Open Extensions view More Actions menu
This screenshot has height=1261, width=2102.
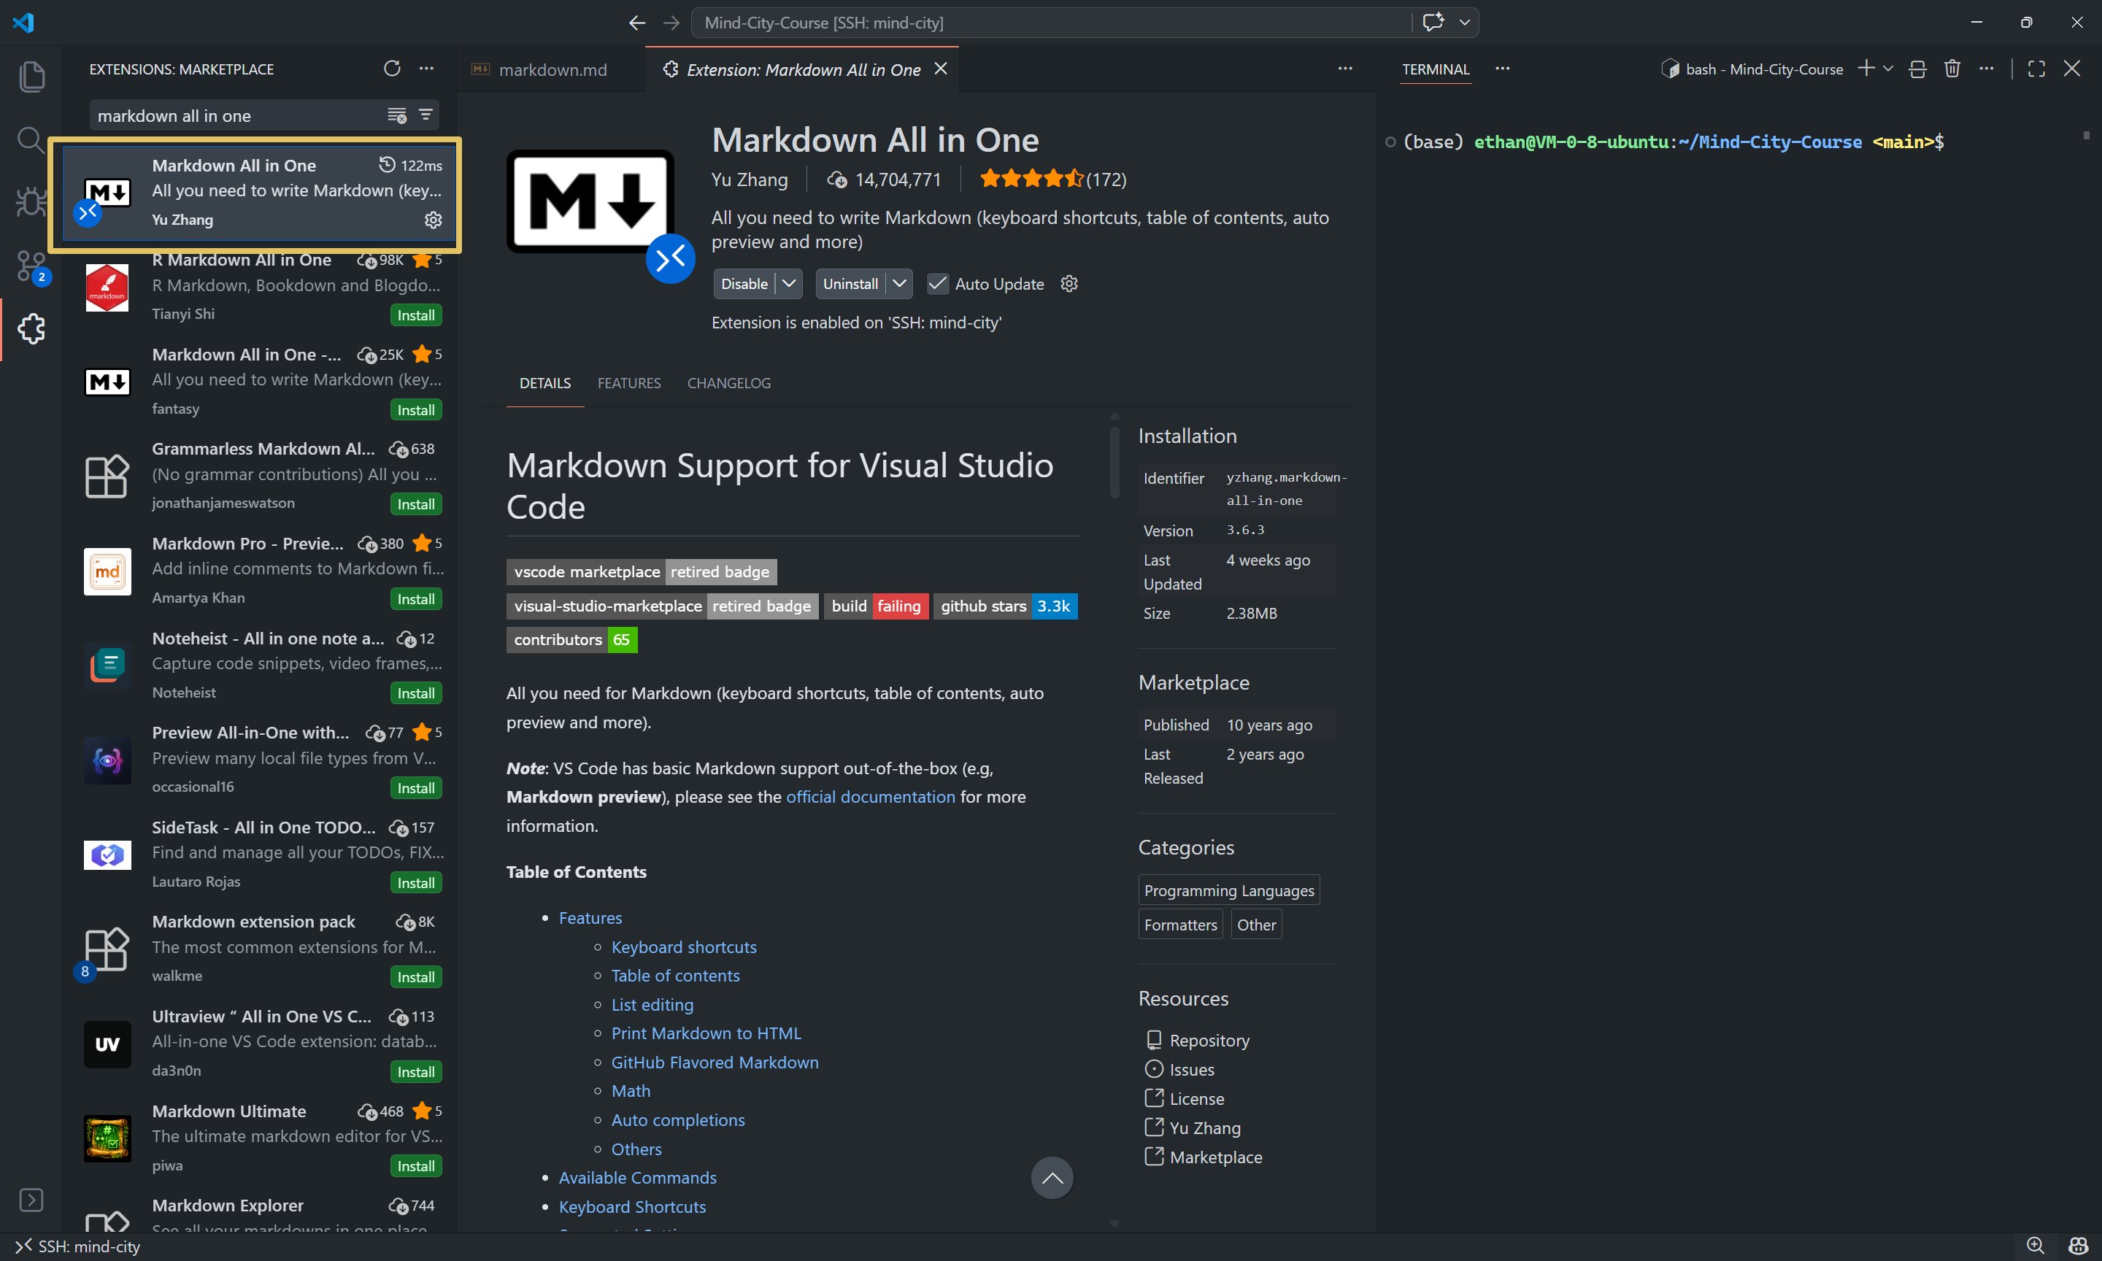coord(426,68)
